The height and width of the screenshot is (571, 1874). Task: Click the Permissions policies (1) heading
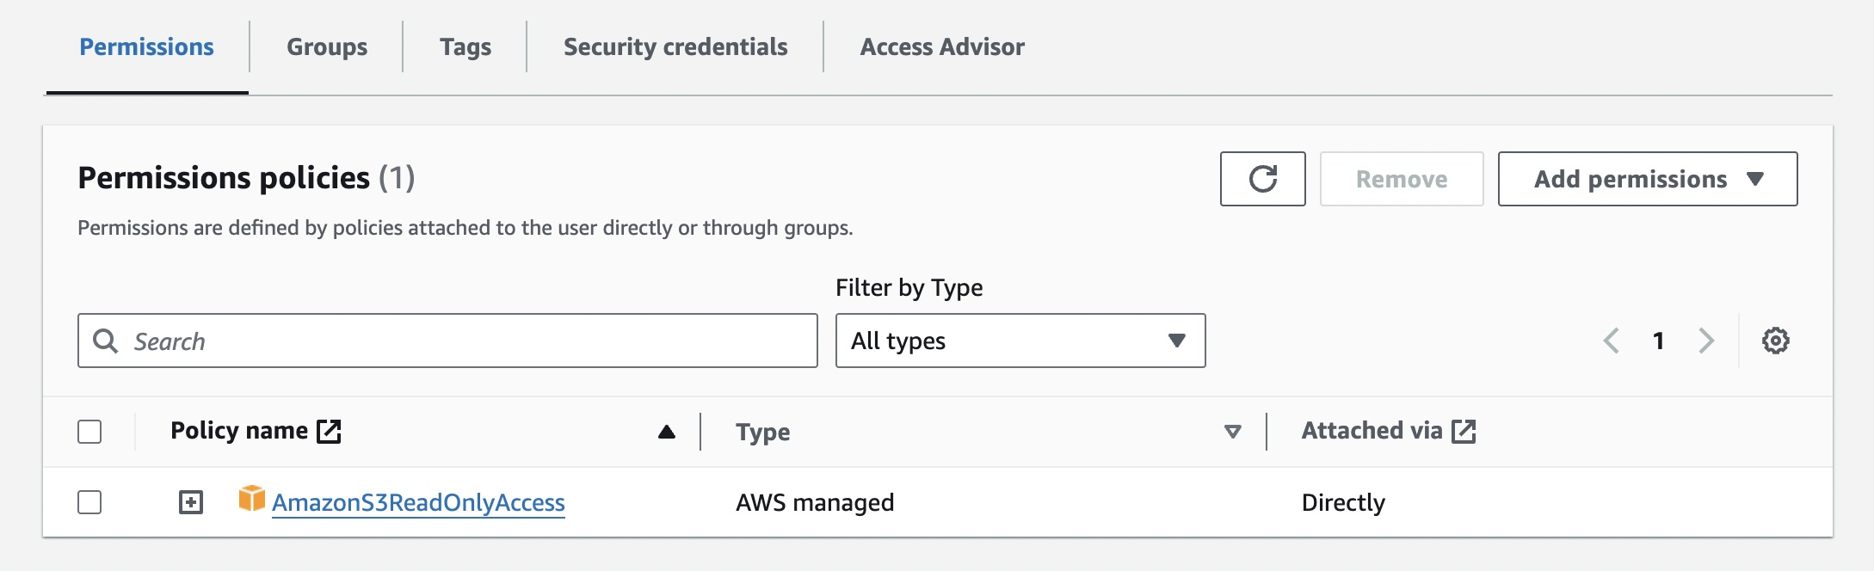(x=246, y=178)
